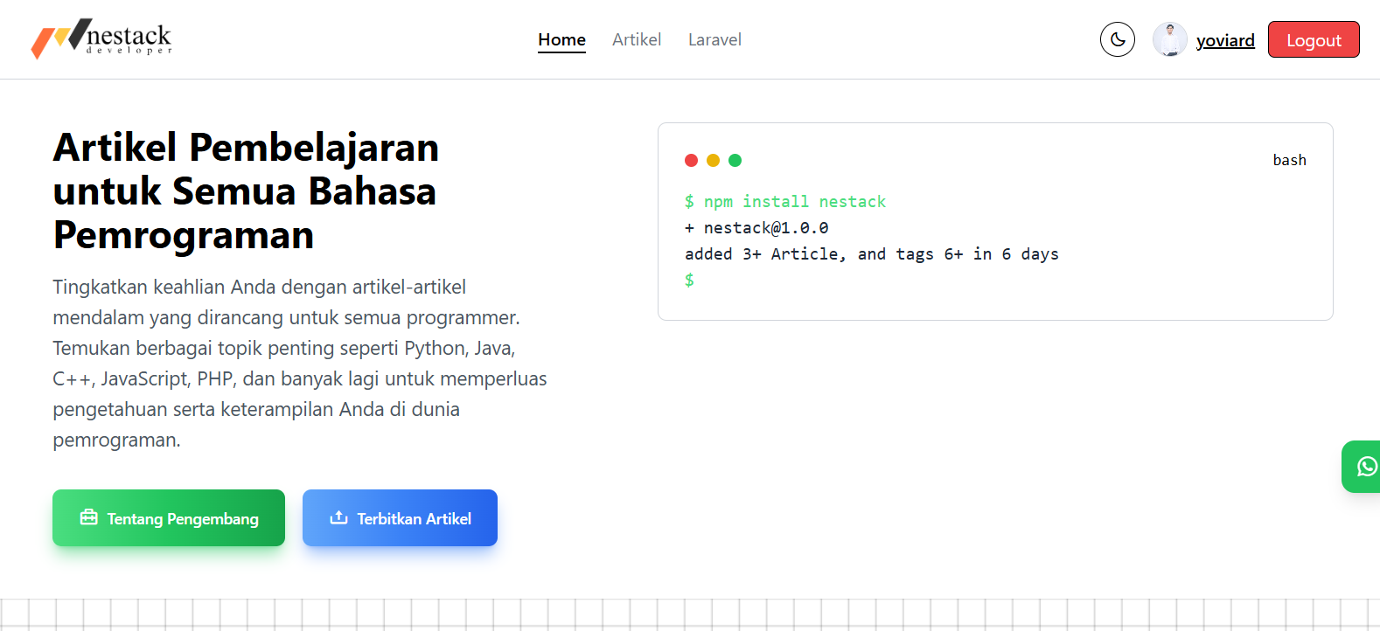Click the added 3+ Article terminal line

tap(871, 254)
